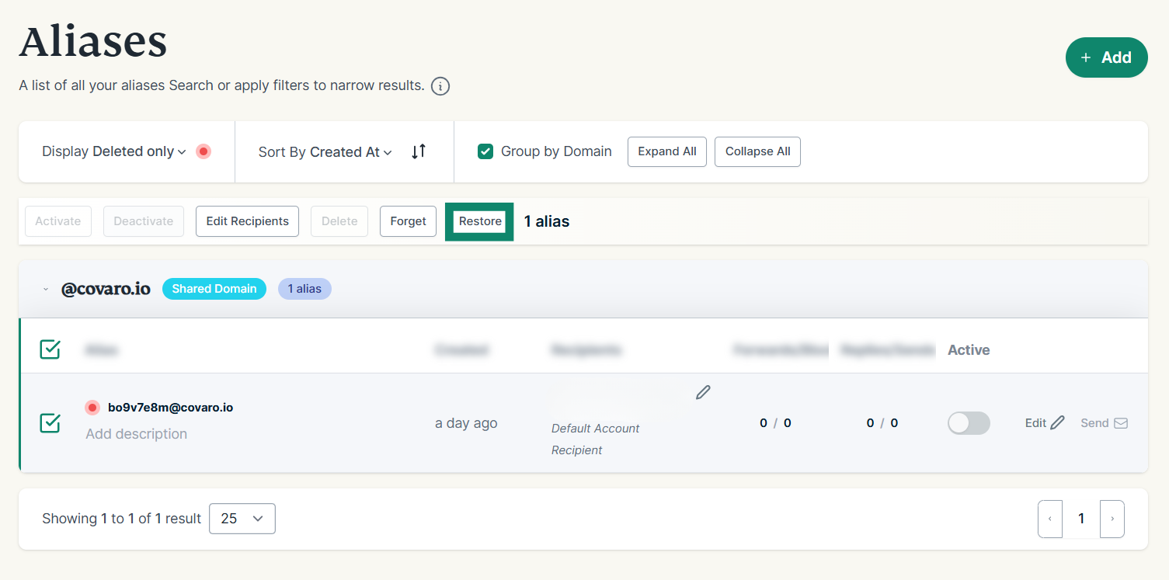1169x580 pixels.
Task: Click the Expand All button
Action: click(667, 151)
